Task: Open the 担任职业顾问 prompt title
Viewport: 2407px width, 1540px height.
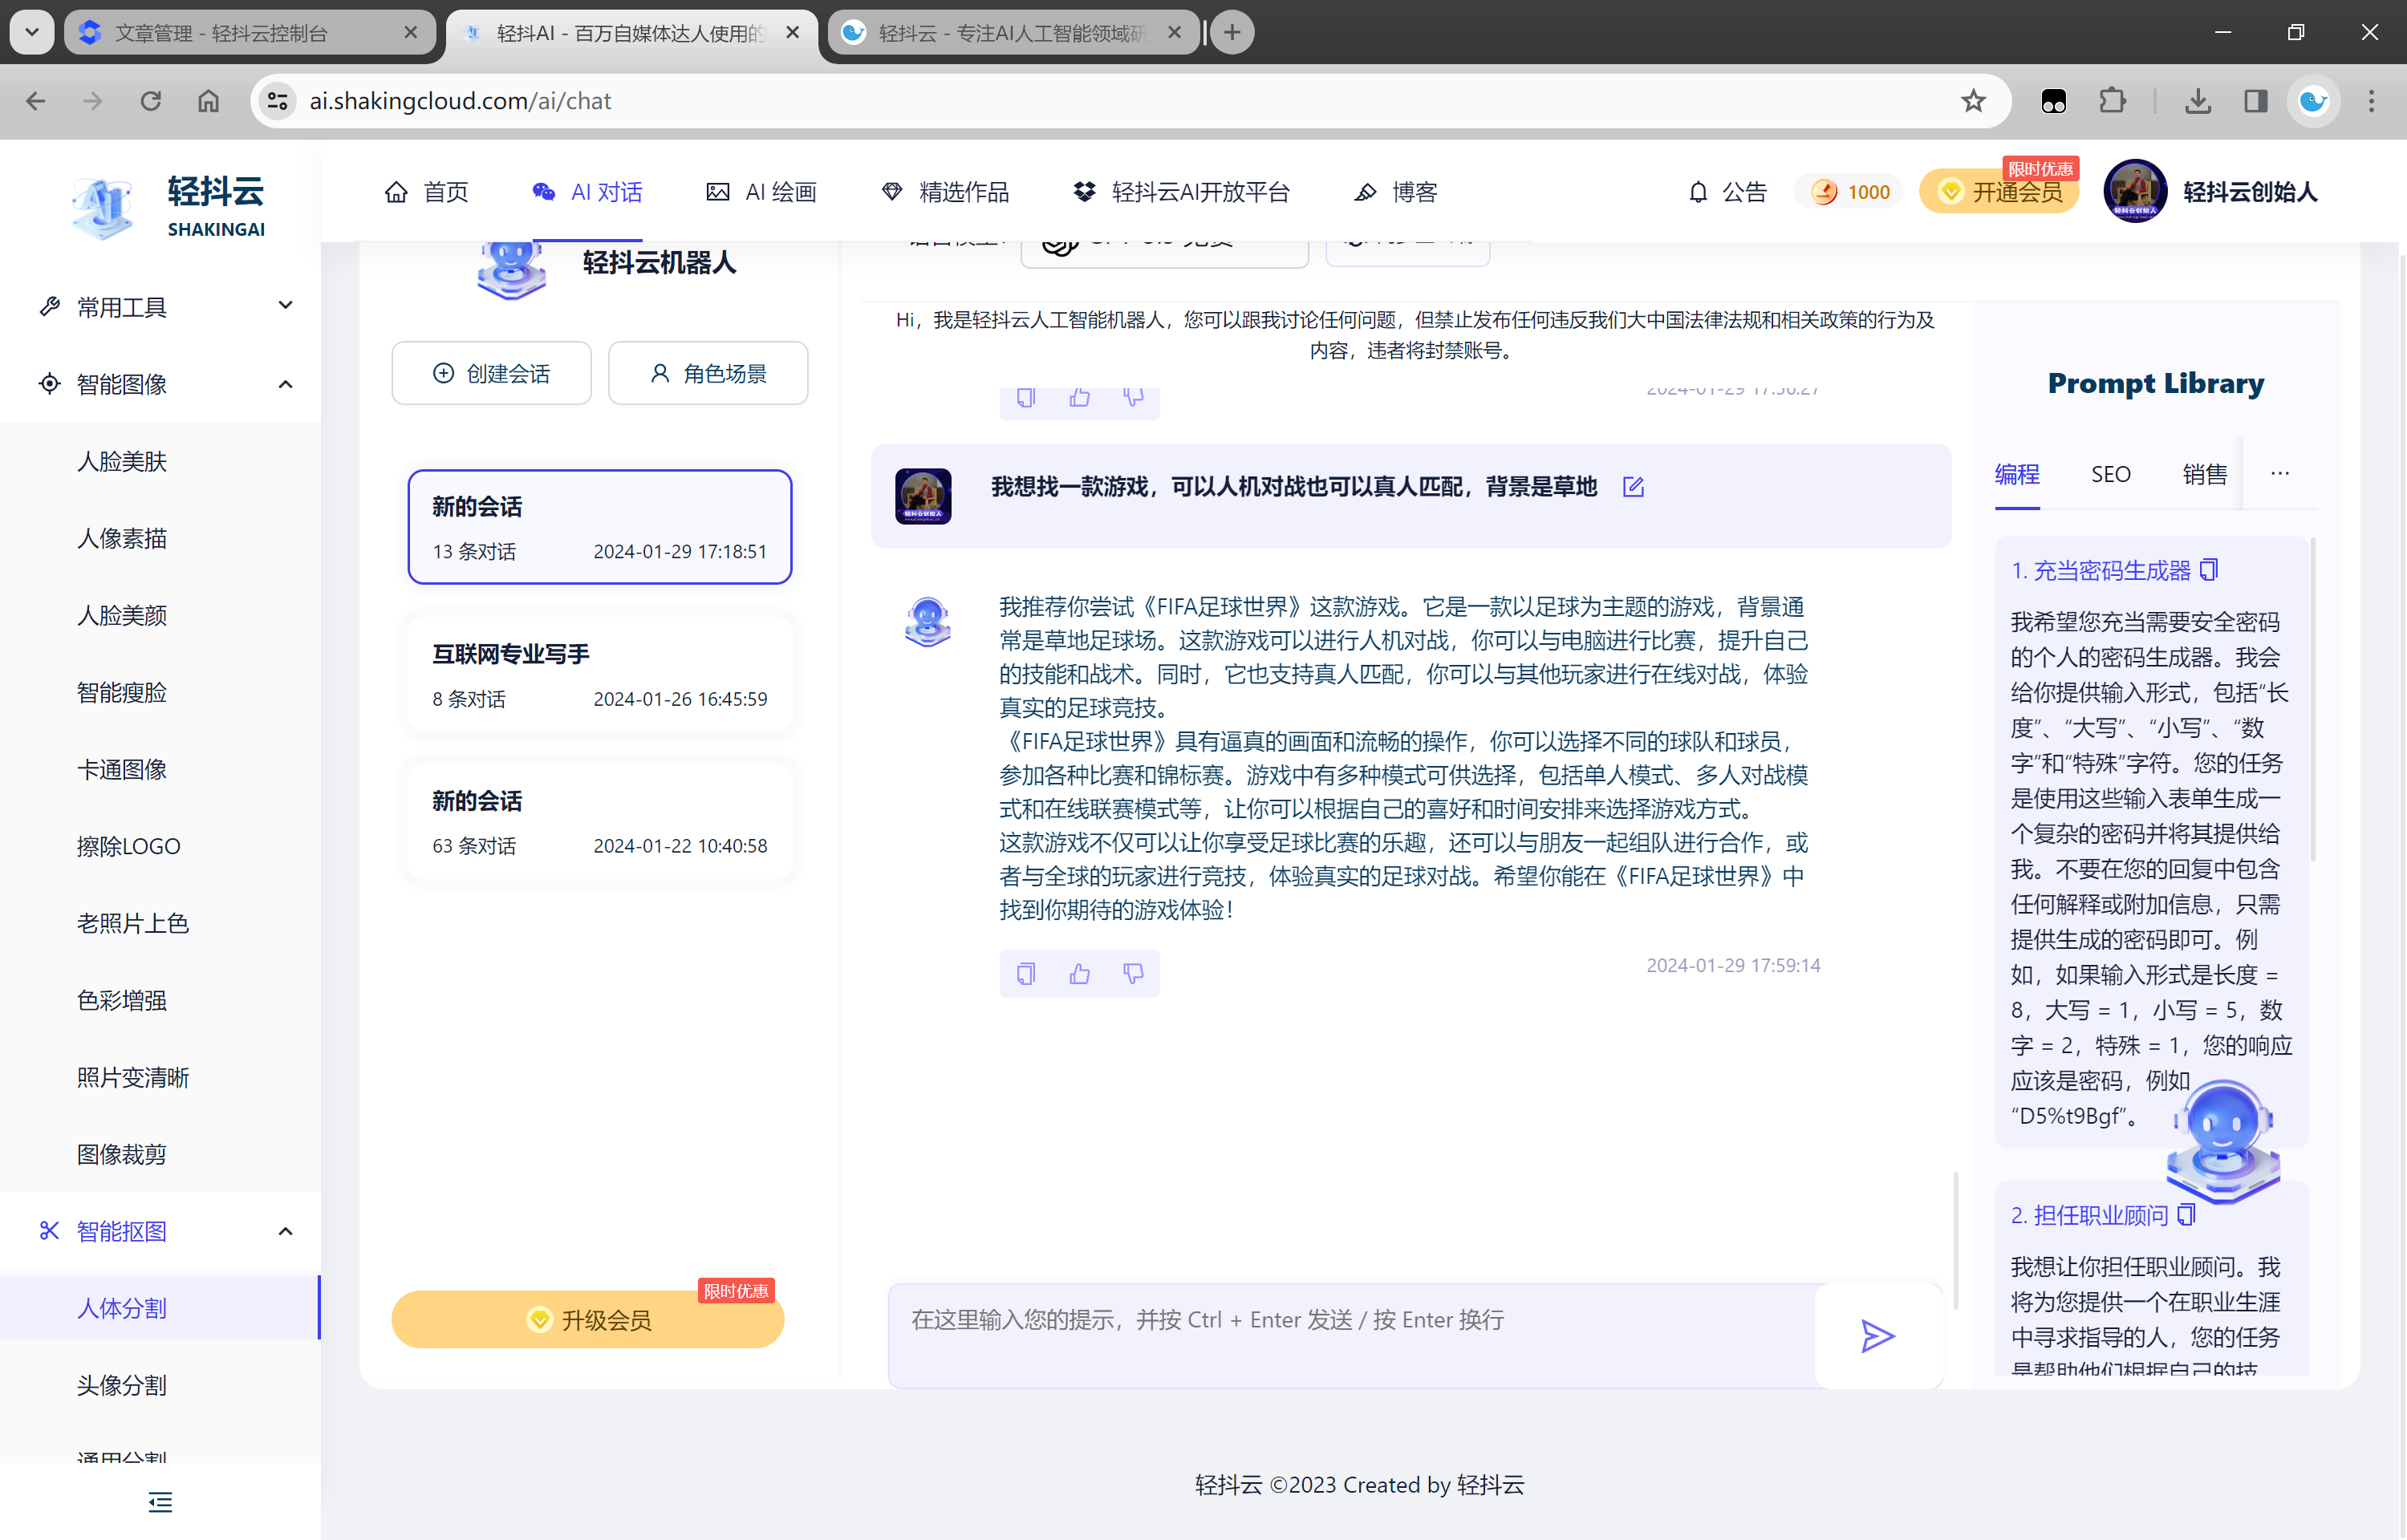Action: (2089, 1215)
